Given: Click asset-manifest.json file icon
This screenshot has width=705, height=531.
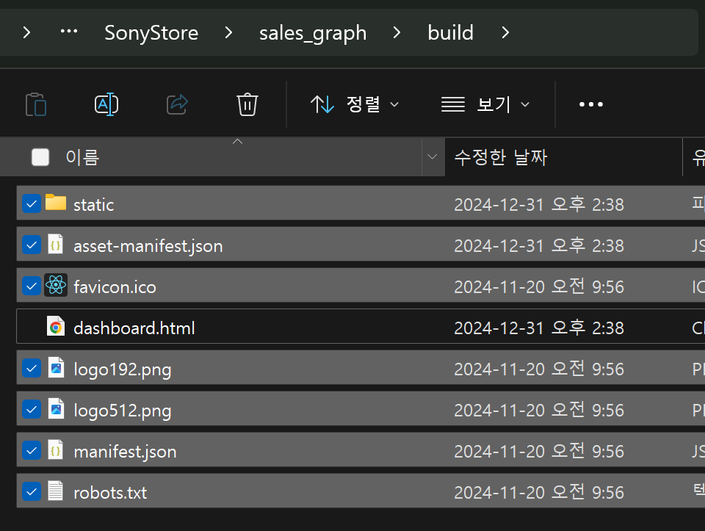Looking at the screenshot, I should pos(56,244).
